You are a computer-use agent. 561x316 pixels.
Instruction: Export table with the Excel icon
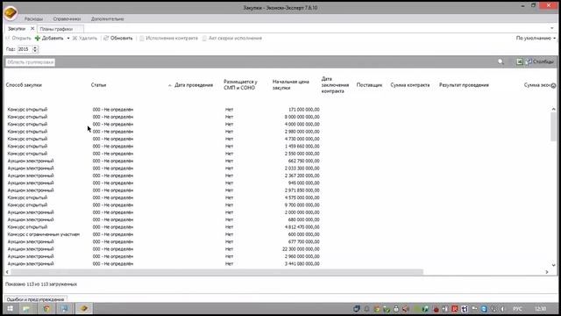tap(520, 62)
